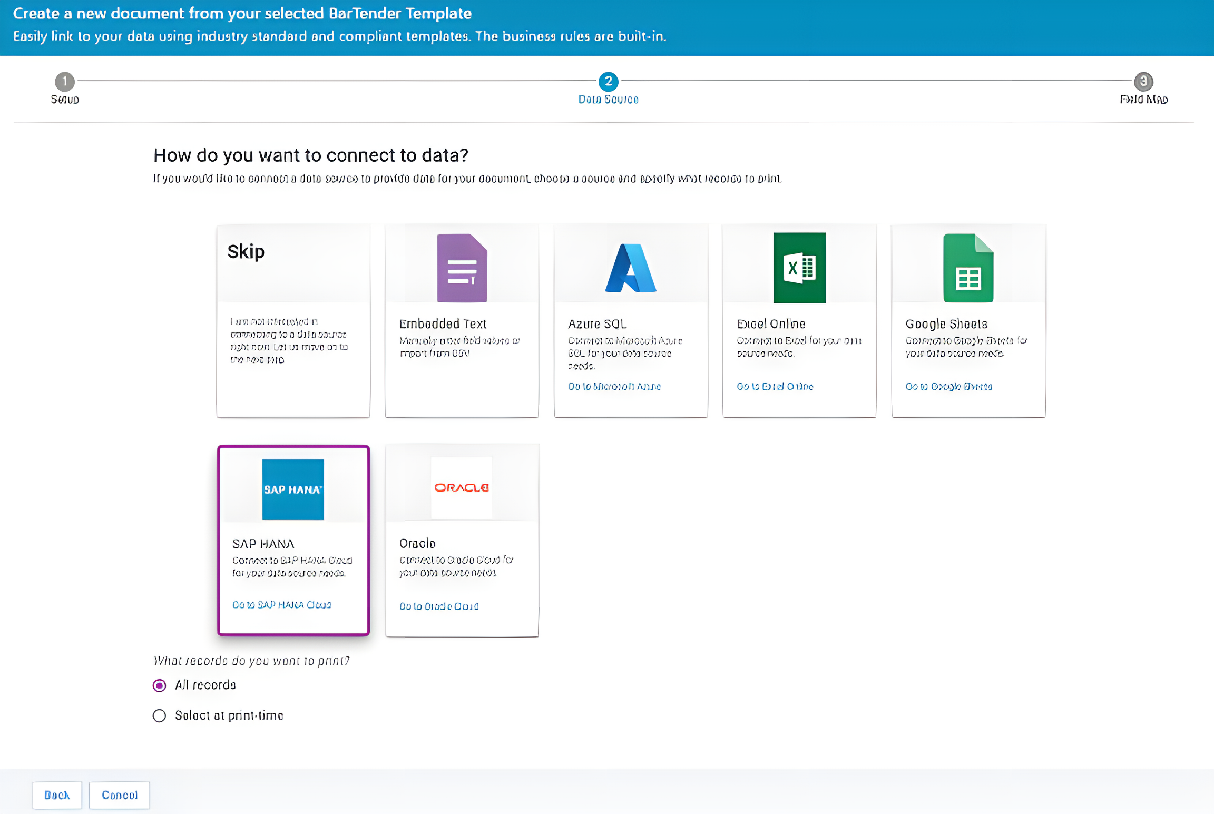
Task: Open the Go to Google Sheets link
Action: pyautogui.click(x=948, y=387)
